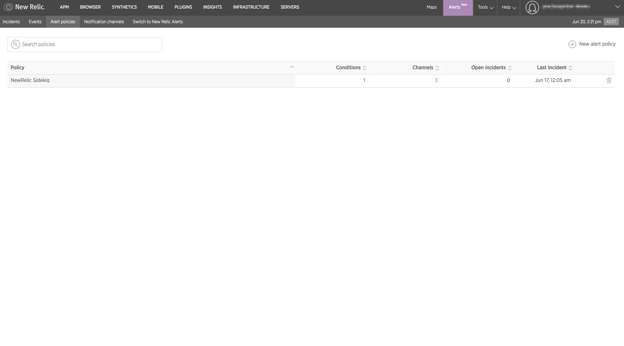Select the Alerts New tab

(x=458, y=7)
